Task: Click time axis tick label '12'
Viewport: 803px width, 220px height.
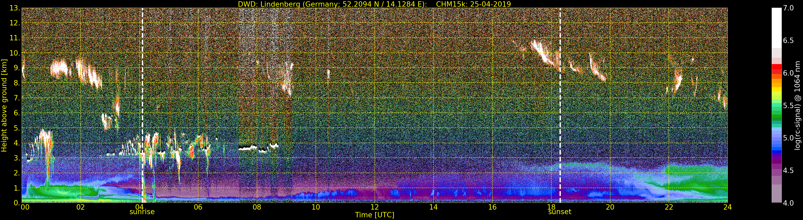Action: [x=375, y=207]
